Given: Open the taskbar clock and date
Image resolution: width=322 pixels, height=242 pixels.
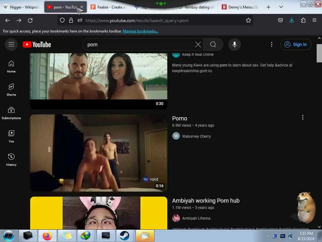Looking at the screenshot, I should [306, 236].
